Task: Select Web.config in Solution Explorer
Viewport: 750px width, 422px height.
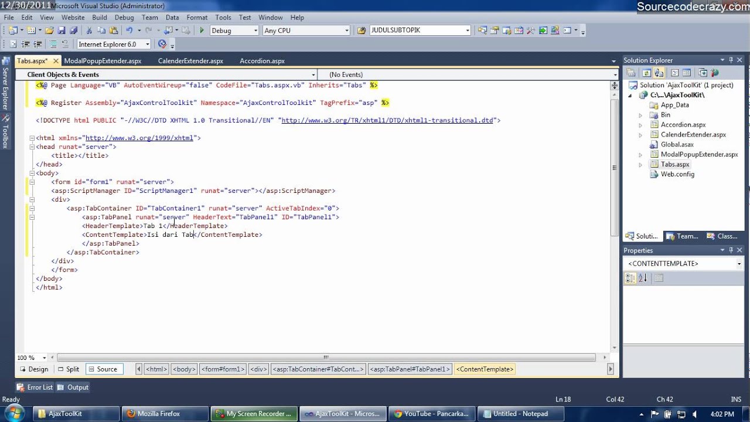Action: 677,175
